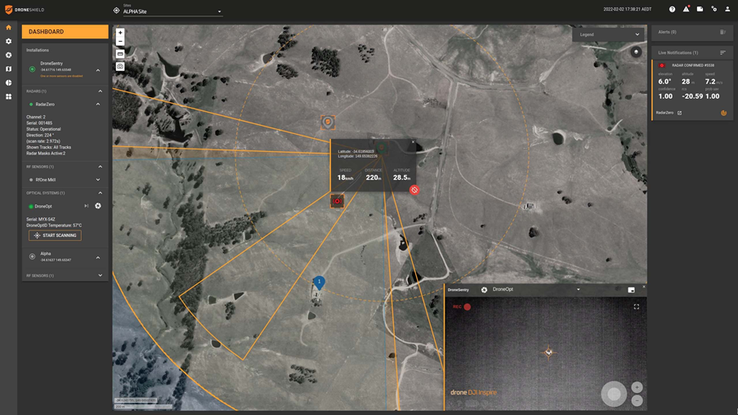Screen dimensions: 738x415
Task: Open the user account icon
Action: 727,9
